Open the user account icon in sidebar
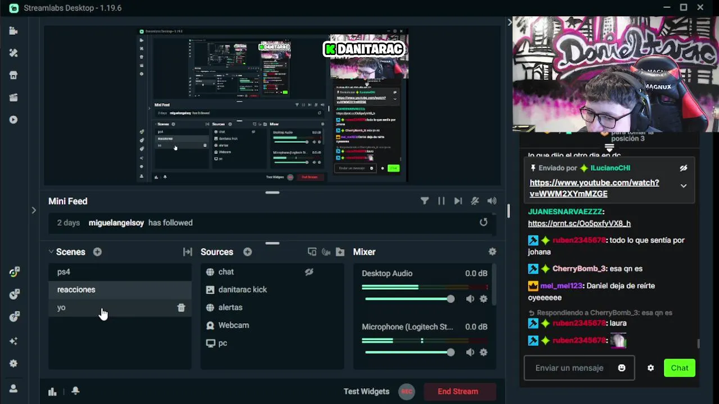This screenshot has height=404, width=719. (13, 388)
